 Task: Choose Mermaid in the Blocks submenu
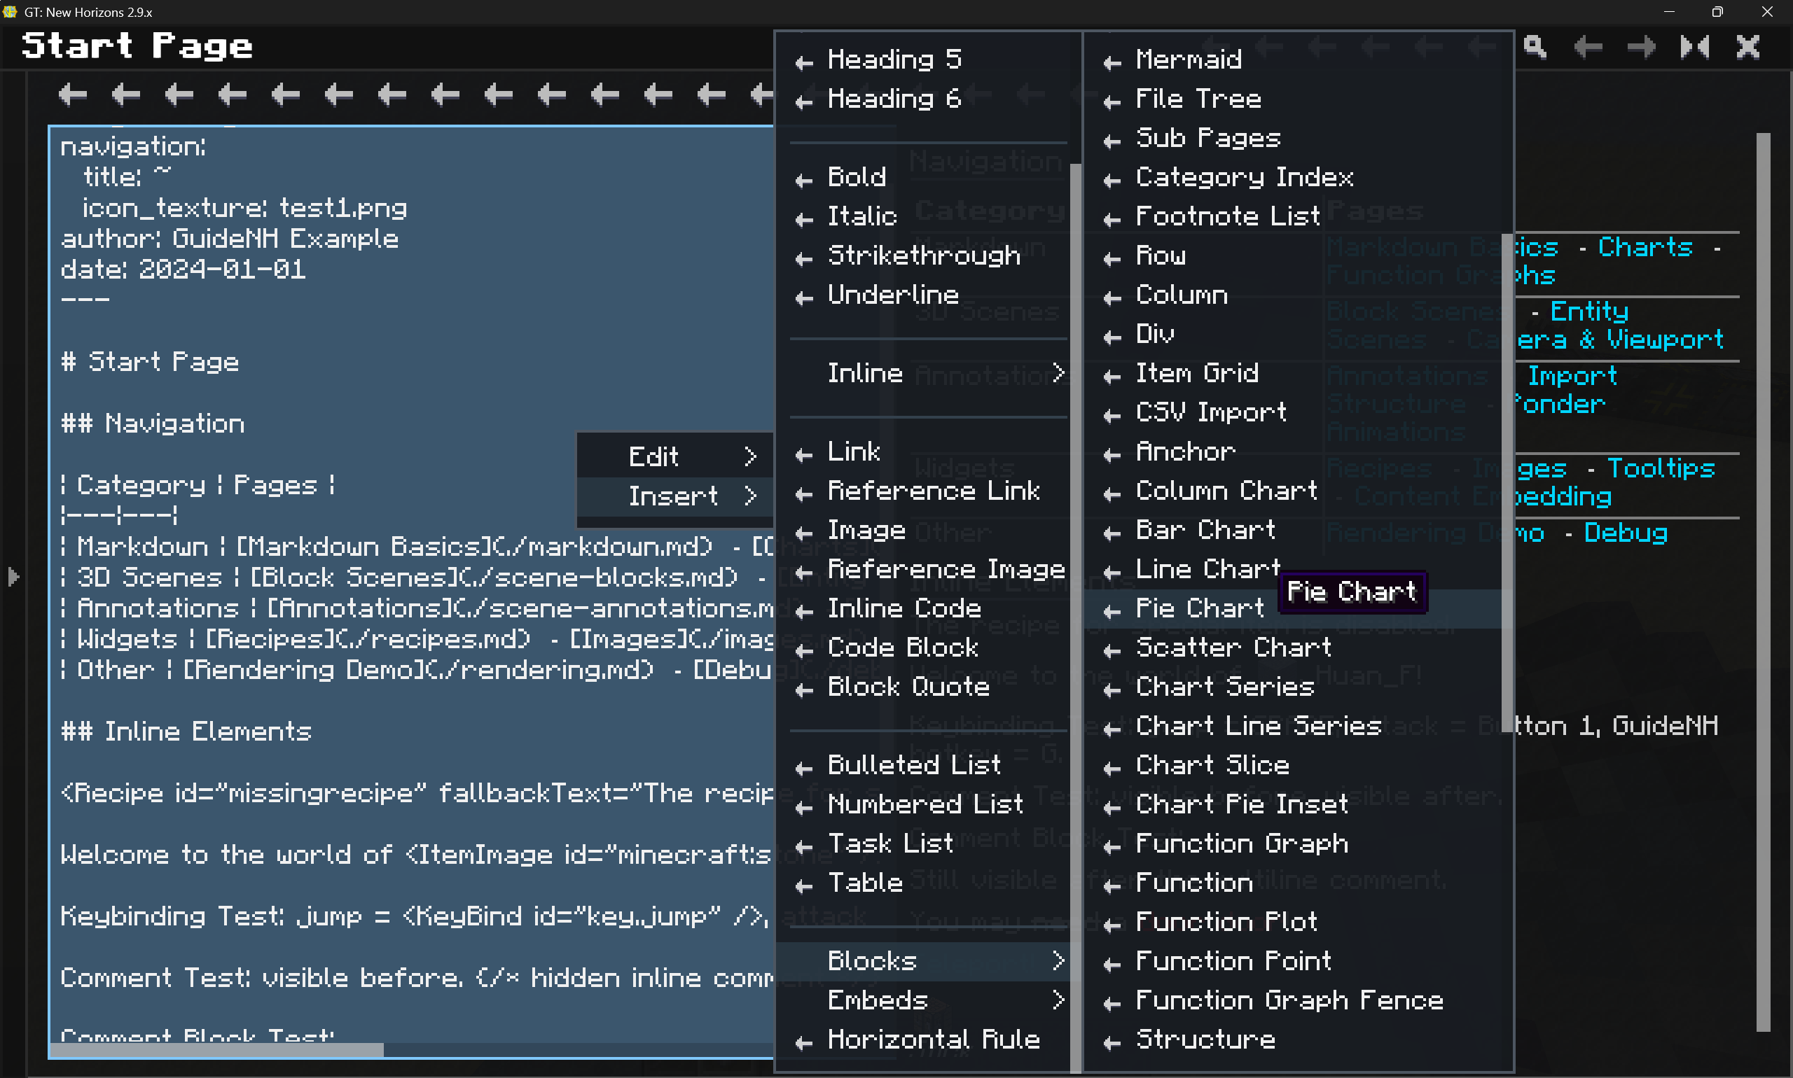click(1293, 59)
